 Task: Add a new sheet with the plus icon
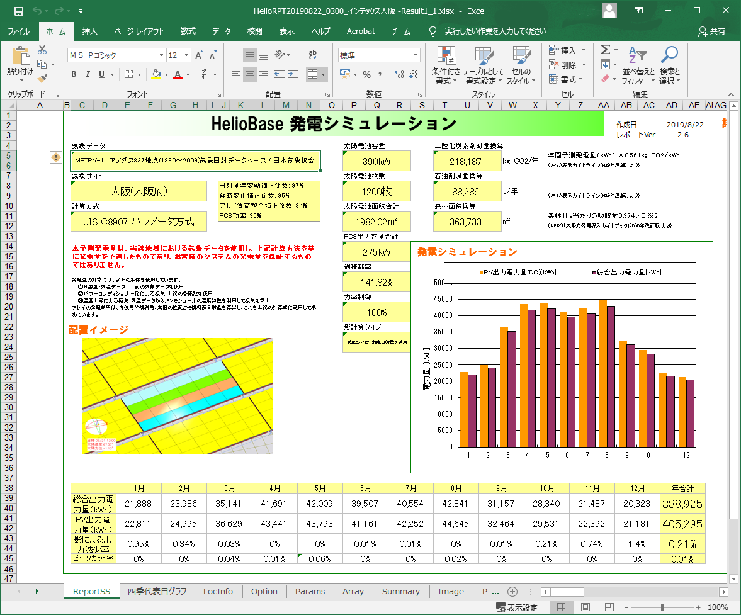coord(512,591)
